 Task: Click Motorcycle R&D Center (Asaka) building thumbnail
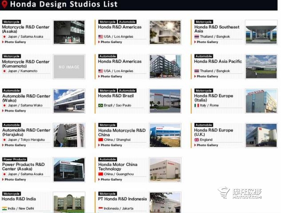click(69, 32)
